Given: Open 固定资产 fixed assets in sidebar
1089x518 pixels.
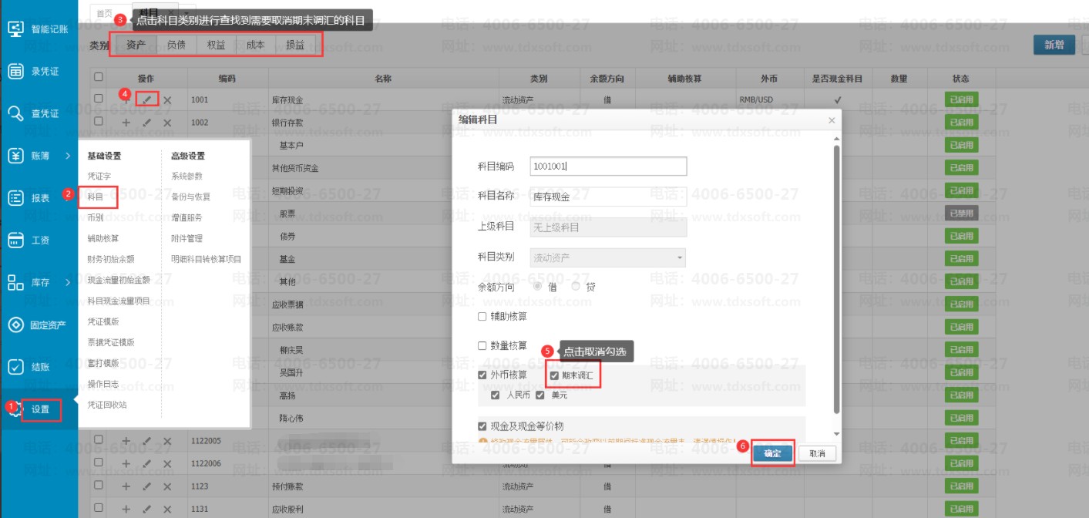Looking at the screenshot, I should pyautogui.click(x=39, y=325).
